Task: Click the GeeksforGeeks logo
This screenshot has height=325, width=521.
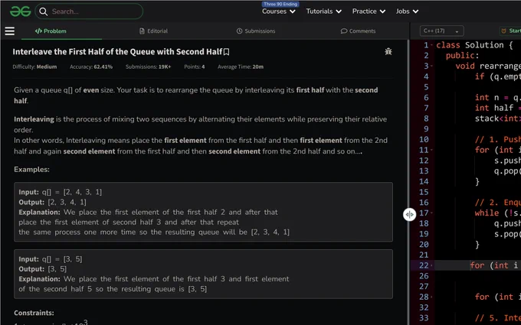Action: [x=20, y=11]
